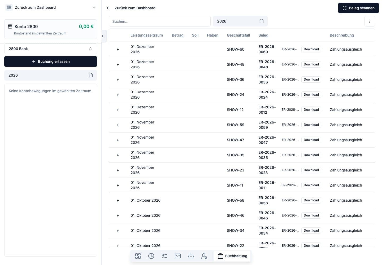Expand the SHOW-48 row
Viewport: 382px width, 265px height.
[118, 65]
